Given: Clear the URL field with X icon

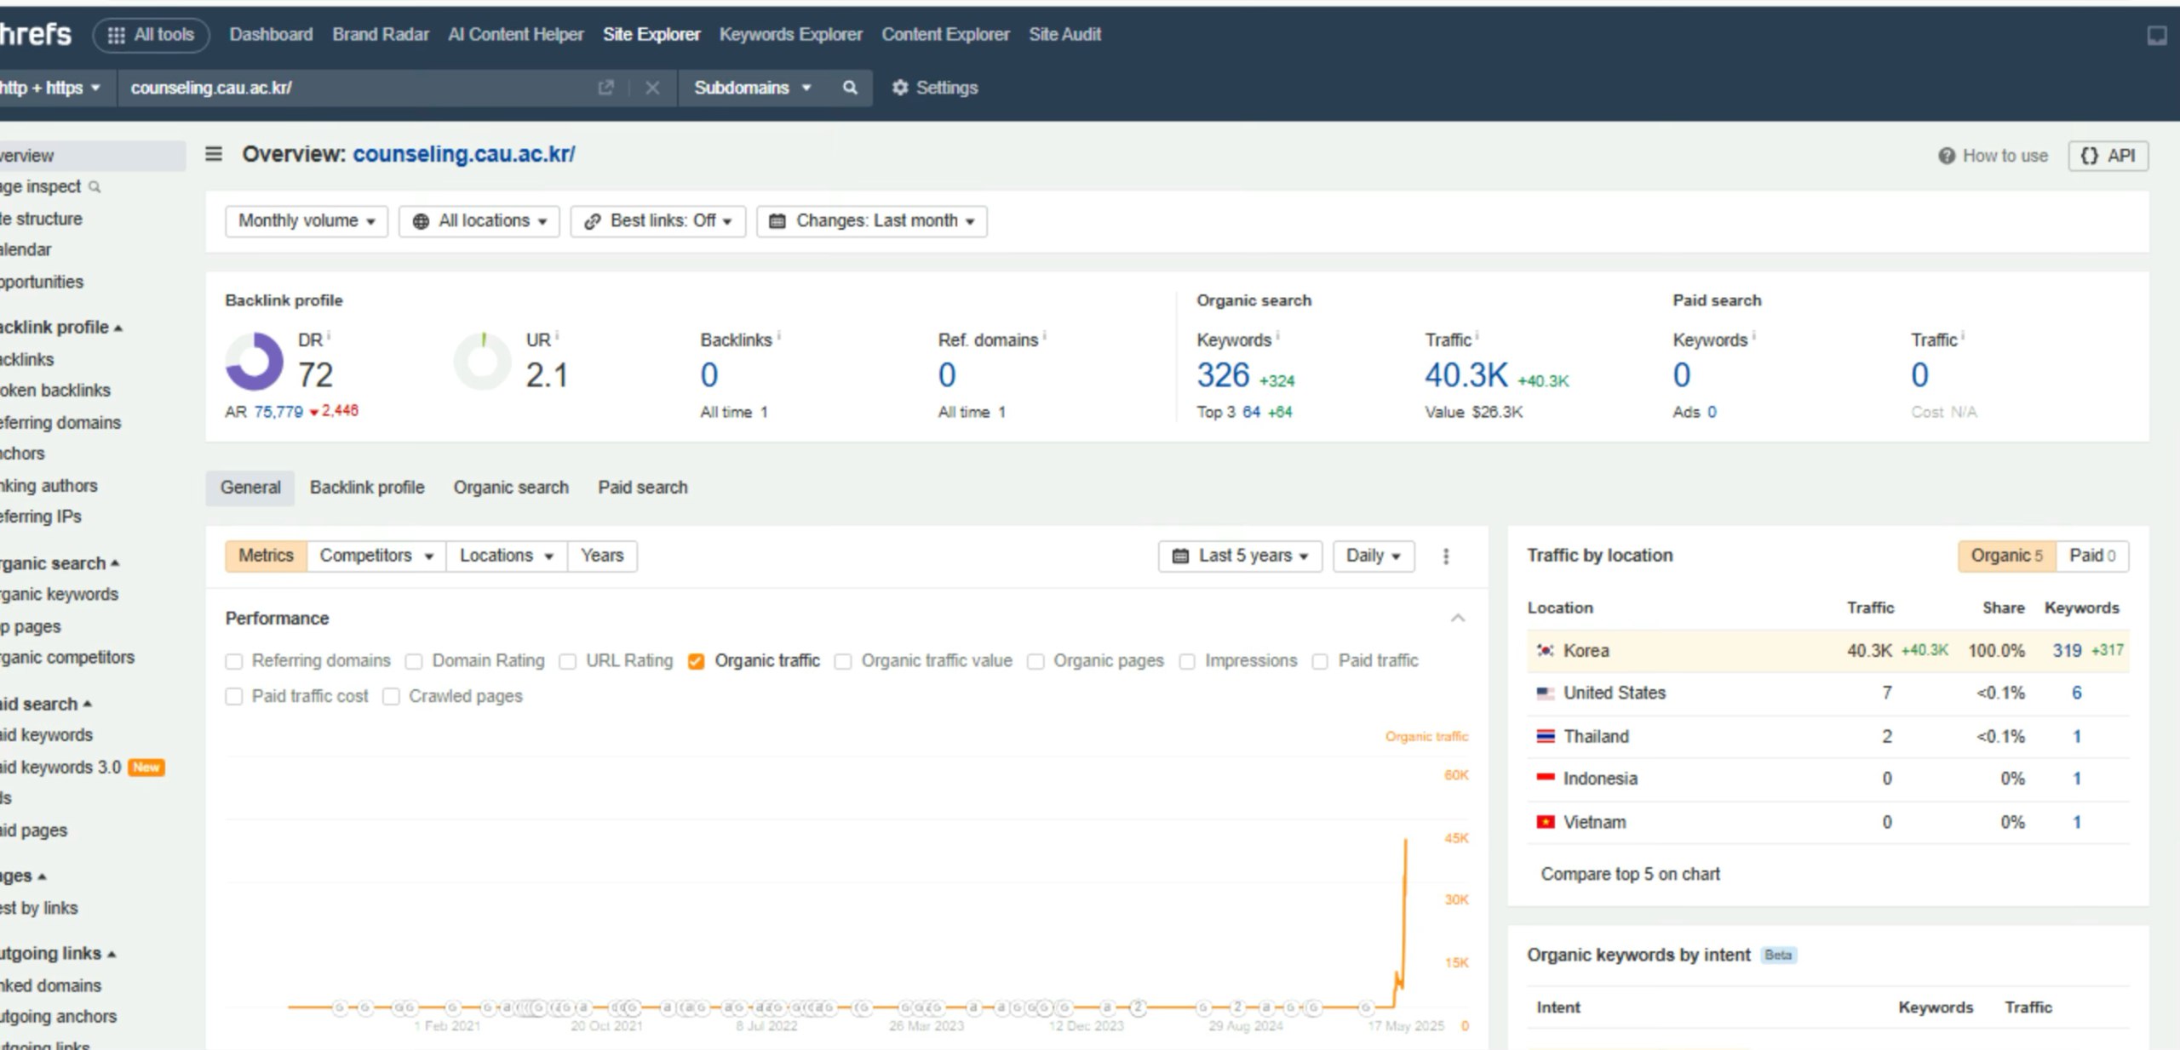Looking at the screenshot, I should tap(652, 88).
